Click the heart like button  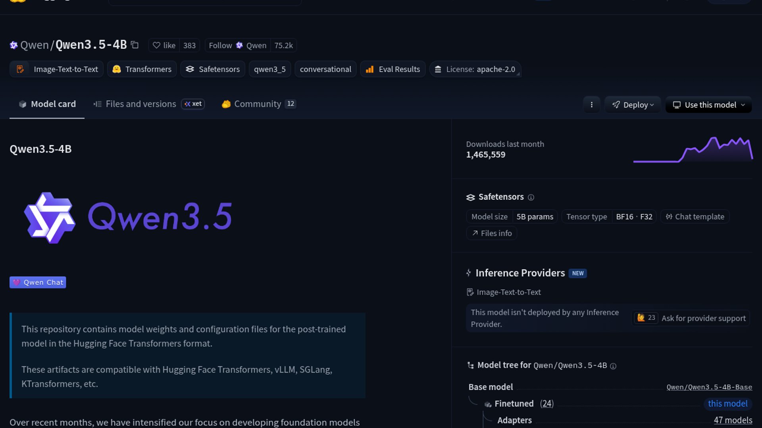[x=164, y=45]
